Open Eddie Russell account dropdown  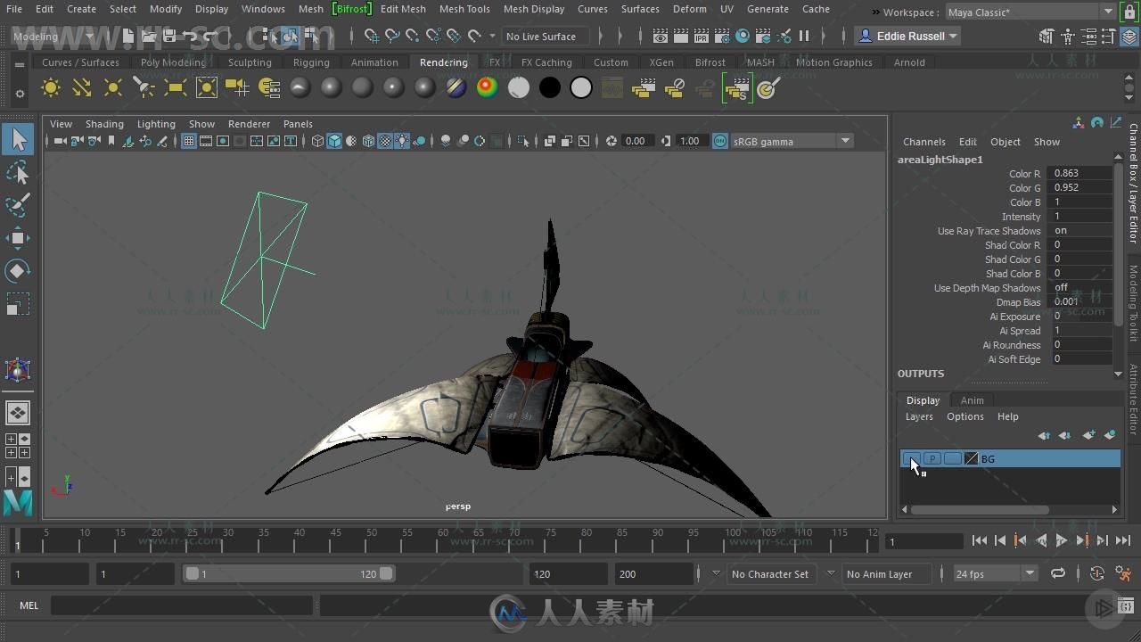(907, 37)
